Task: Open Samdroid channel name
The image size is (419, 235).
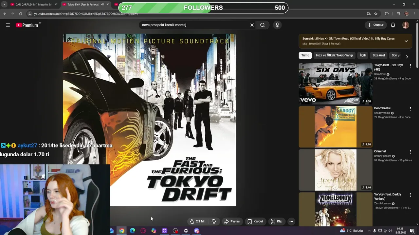Action: [380, 74]
